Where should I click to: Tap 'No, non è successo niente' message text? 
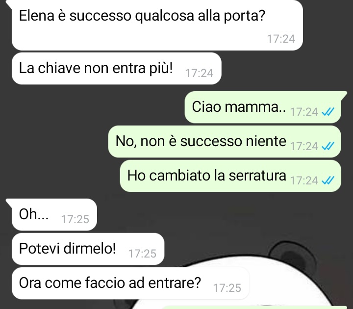[x=201, y=141]
